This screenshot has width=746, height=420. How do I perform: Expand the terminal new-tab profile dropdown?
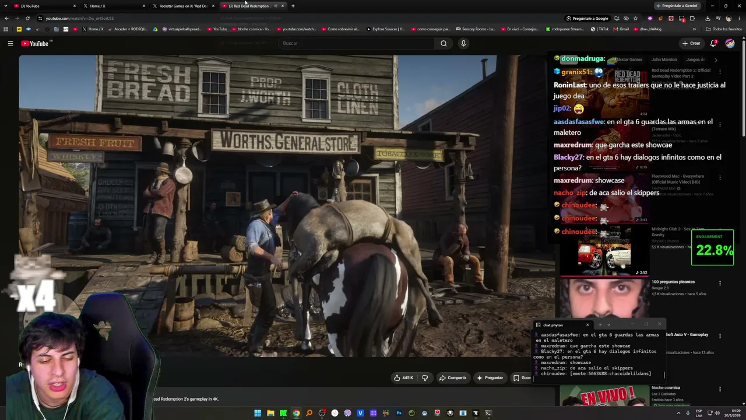click(x=608, y=325)
